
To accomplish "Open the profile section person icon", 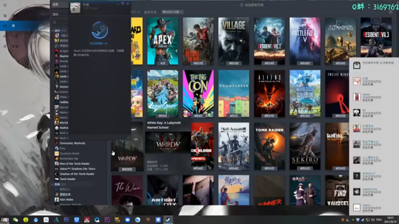I will (5, 46).
